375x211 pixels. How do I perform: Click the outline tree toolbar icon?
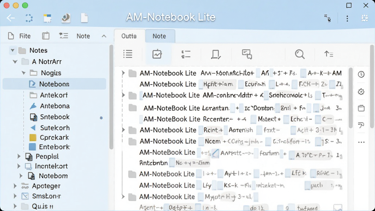coord(186,54)
